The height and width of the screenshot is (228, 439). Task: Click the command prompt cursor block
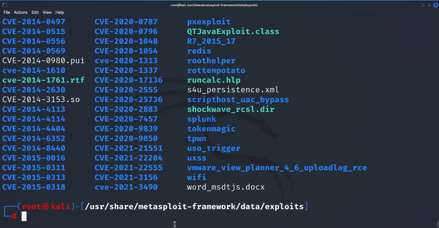24,216
